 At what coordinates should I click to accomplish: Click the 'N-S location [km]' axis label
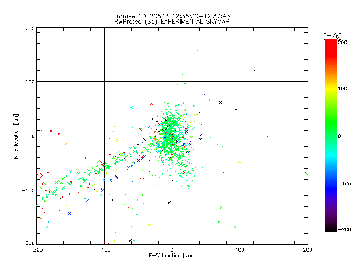16,136
